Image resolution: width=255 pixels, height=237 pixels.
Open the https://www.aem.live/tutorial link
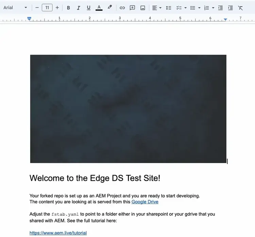tap(58, 233)
